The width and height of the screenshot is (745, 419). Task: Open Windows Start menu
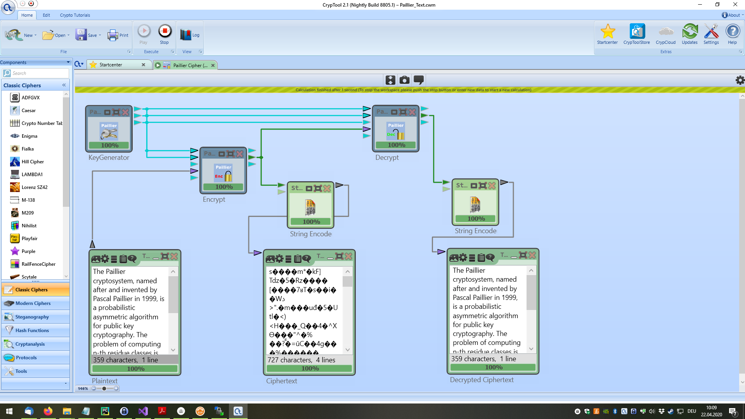coord(9,411)
